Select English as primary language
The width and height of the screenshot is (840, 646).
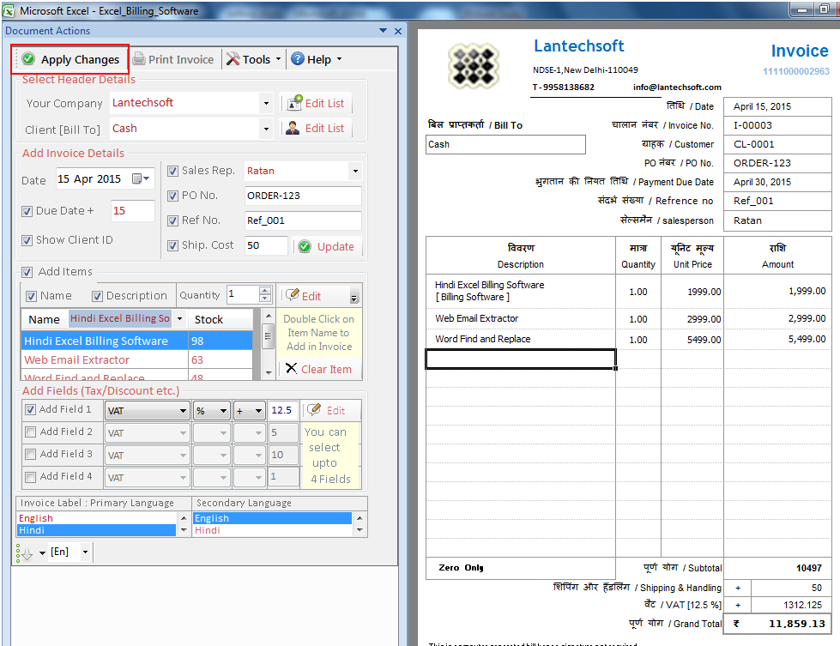(96, 518)
